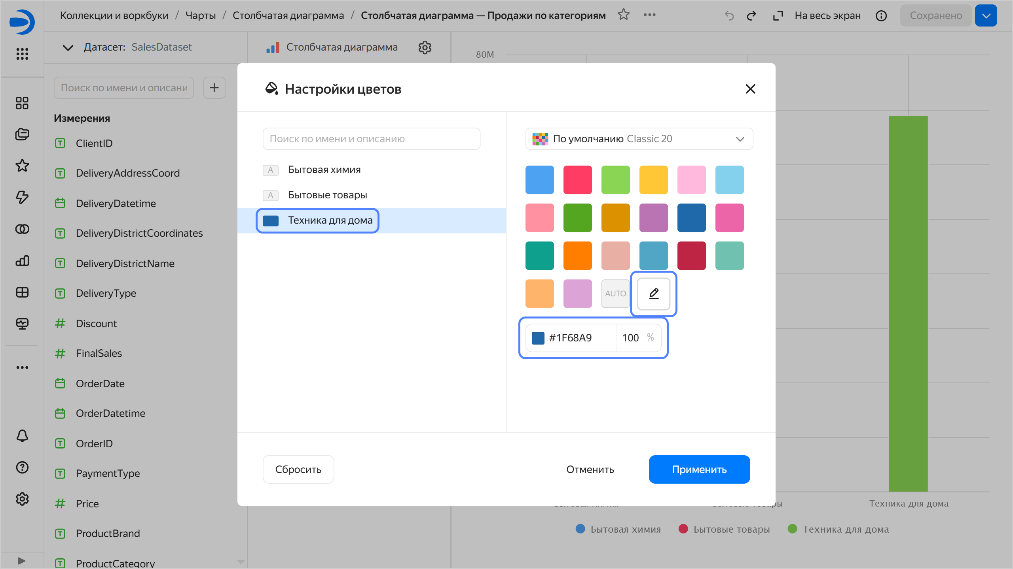
Task: Open the three-dots more options menu
Action: coord(649,15)
